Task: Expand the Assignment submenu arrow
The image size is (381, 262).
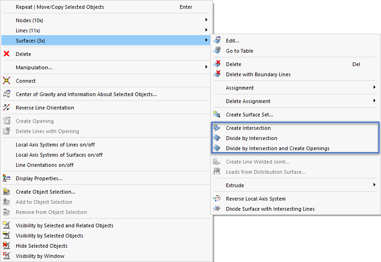Action: pos(374,88)
